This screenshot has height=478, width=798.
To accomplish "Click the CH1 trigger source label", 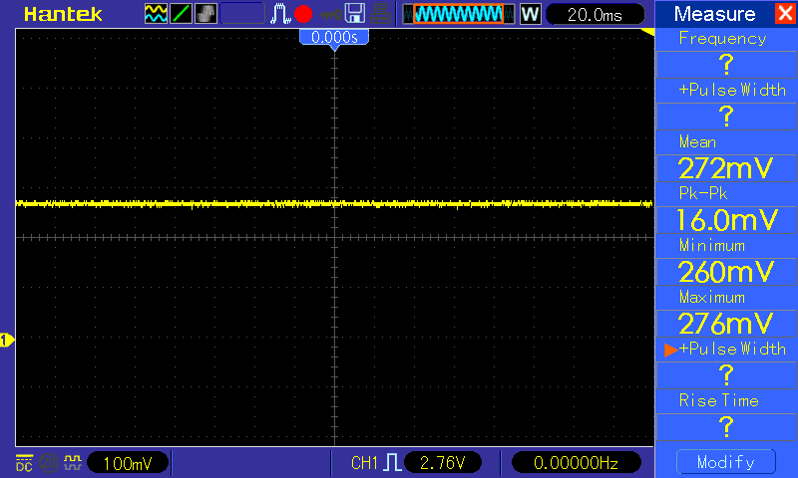I will pyautogui.click(x=364, y=463).
